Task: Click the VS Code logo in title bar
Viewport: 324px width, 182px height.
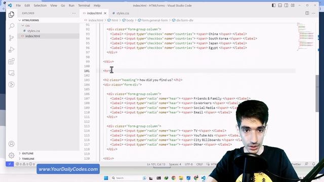Action: click(10, 6)
